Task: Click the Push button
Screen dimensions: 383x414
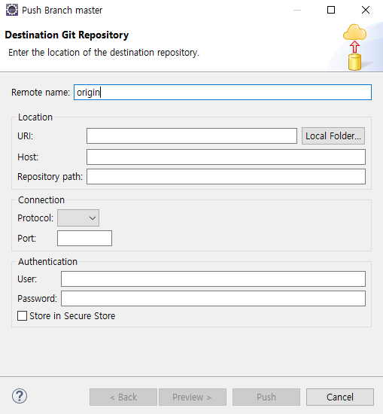Action: (266, 397)
